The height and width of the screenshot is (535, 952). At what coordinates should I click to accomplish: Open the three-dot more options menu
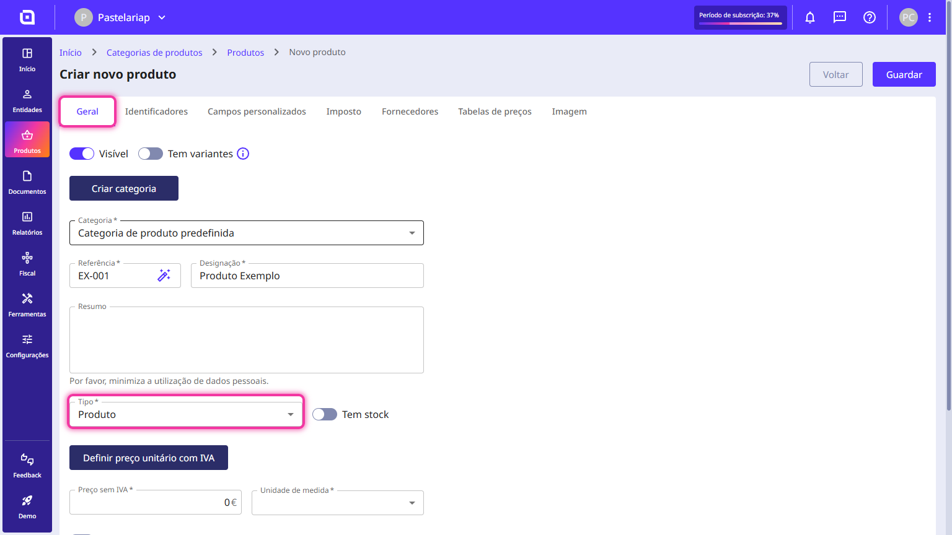pyautogui.click(x=930, y=17)
